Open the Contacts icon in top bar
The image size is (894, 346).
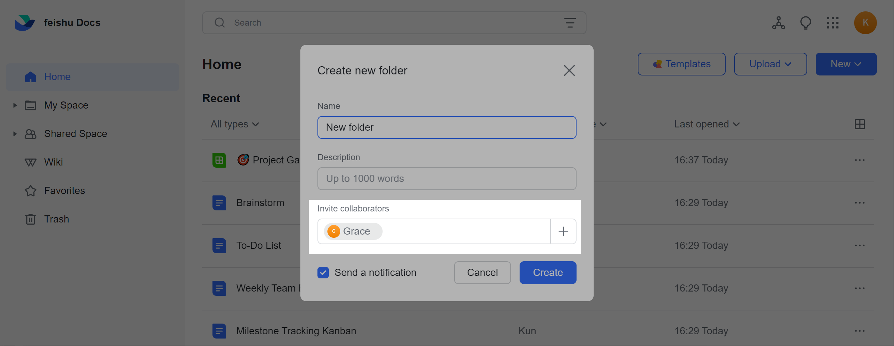tap(778, 22)
